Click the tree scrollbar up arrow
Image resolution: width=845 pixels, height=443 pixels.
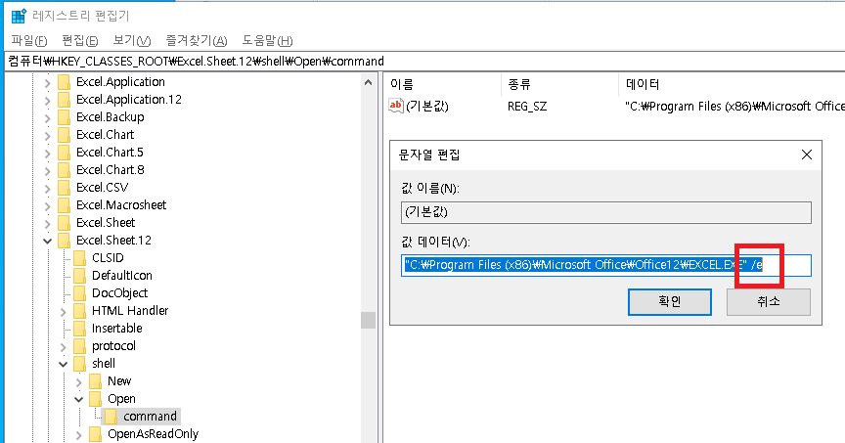(368, 82)
